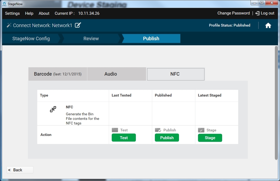Switch to the Audio tab

(x=111, y=74)
